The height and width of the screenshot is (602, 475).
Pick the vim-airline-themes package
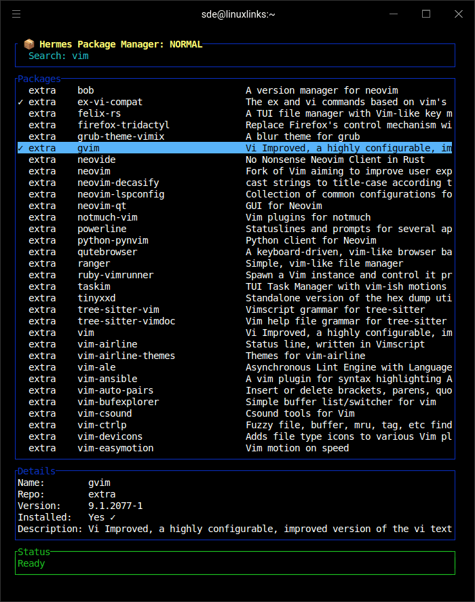(x=126, y=356)
